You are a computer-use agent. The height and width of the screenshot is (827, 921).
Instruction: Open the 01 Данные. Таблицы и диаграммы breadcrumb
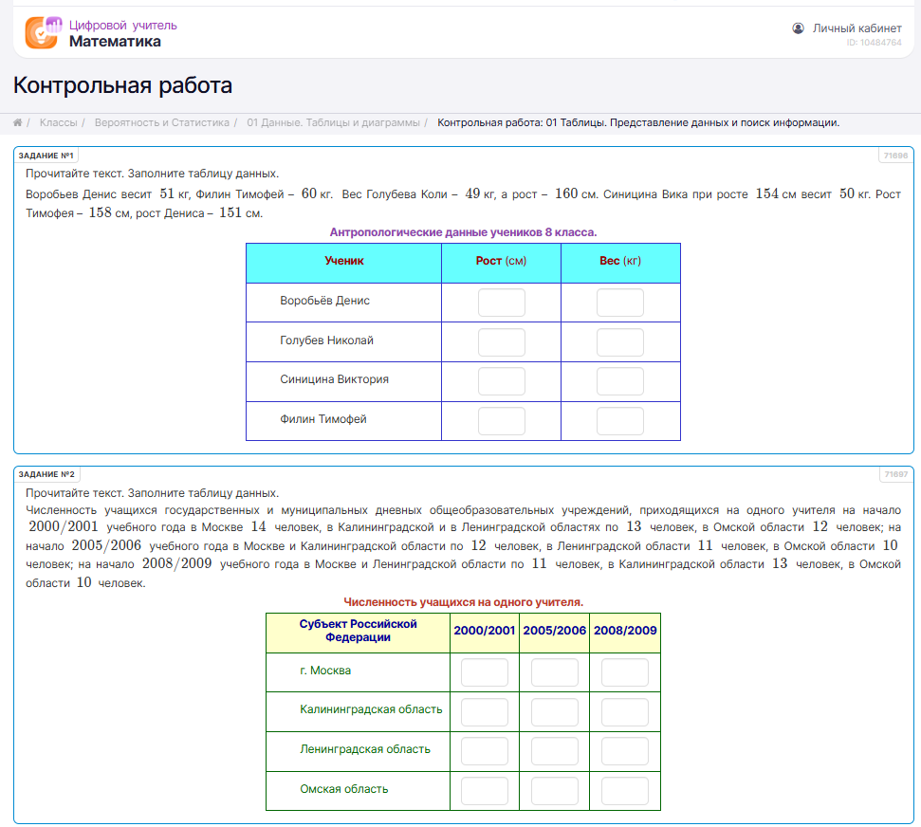334,122
